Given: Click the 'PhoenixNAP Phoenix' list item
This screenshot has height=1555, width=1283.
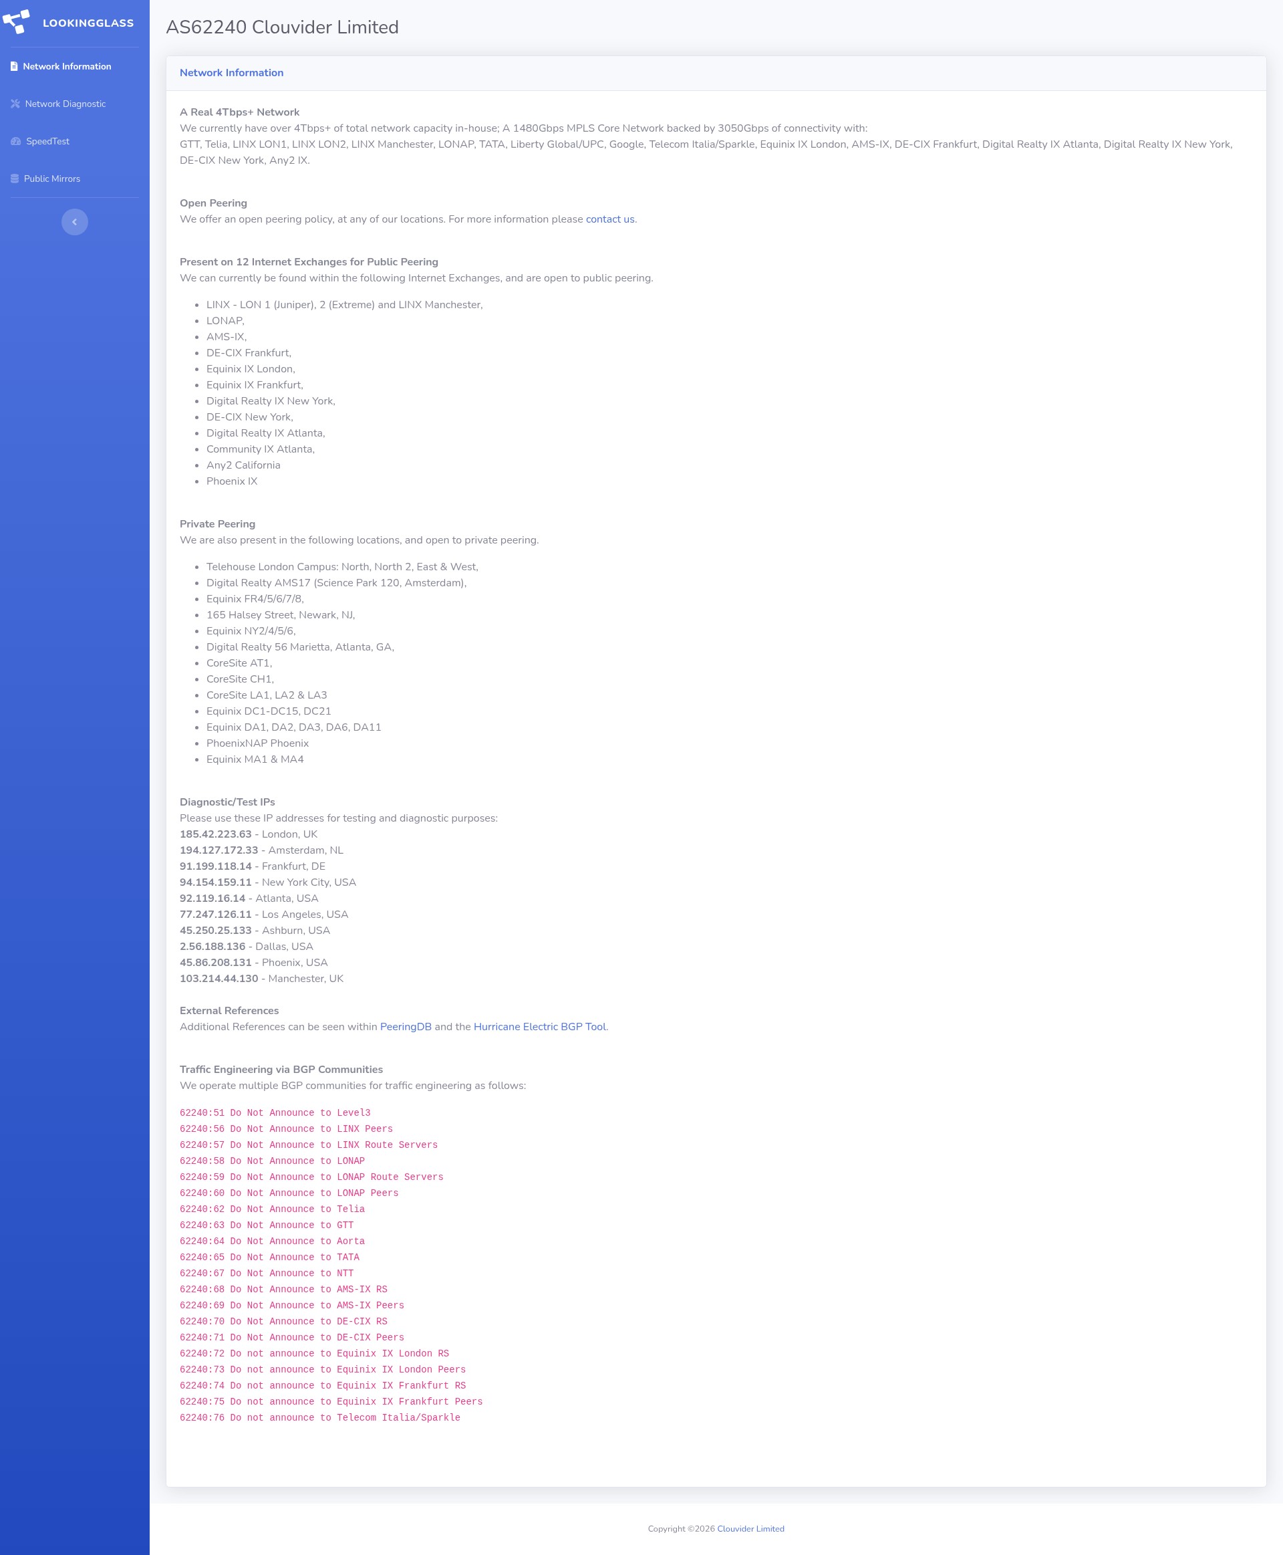Looking at the screenshot, I should tap(257, 744).
